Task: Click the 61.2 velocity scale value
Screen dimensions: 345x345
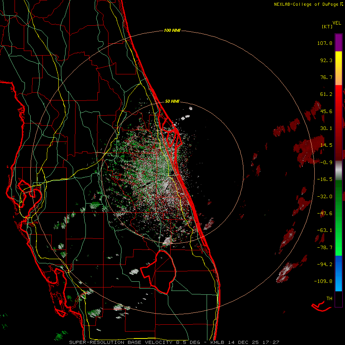Action: tap(326, 94)
